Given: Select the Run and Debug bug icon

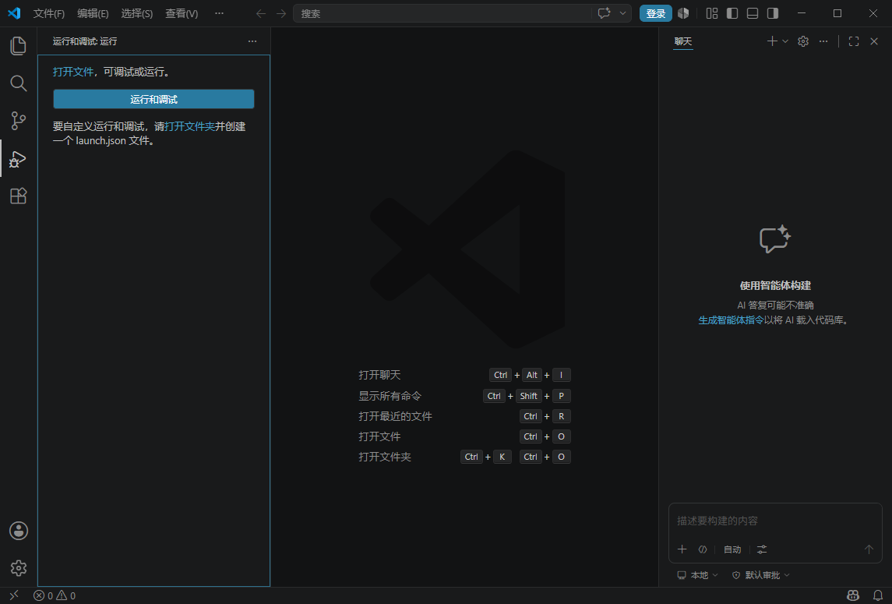Looking at the screenshot, I should pyautogui.click(x=18, y=159).
